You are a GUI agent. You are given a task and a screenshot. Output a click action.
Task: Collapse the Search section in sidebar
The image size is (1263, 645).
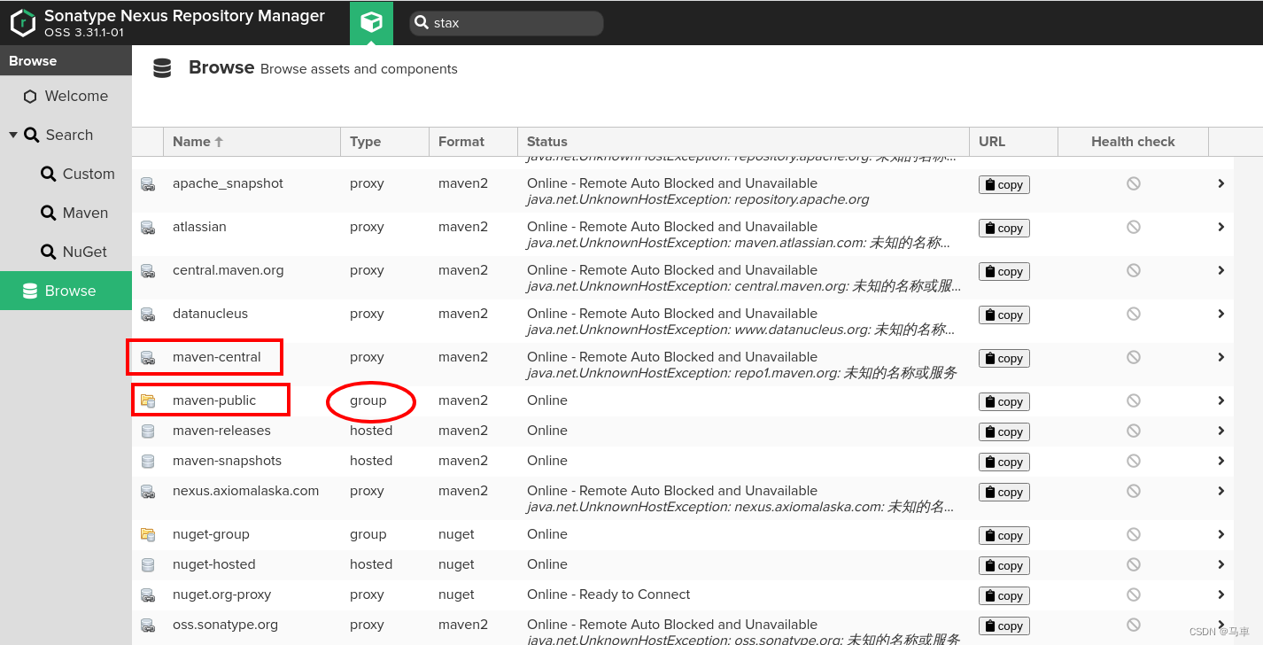(x=12, y=135)
